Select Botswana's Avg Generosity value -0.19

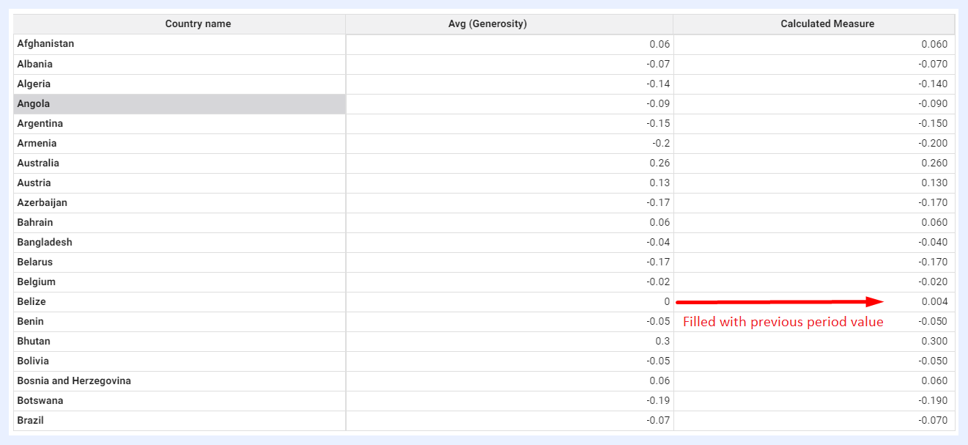(x=658, y=400)
